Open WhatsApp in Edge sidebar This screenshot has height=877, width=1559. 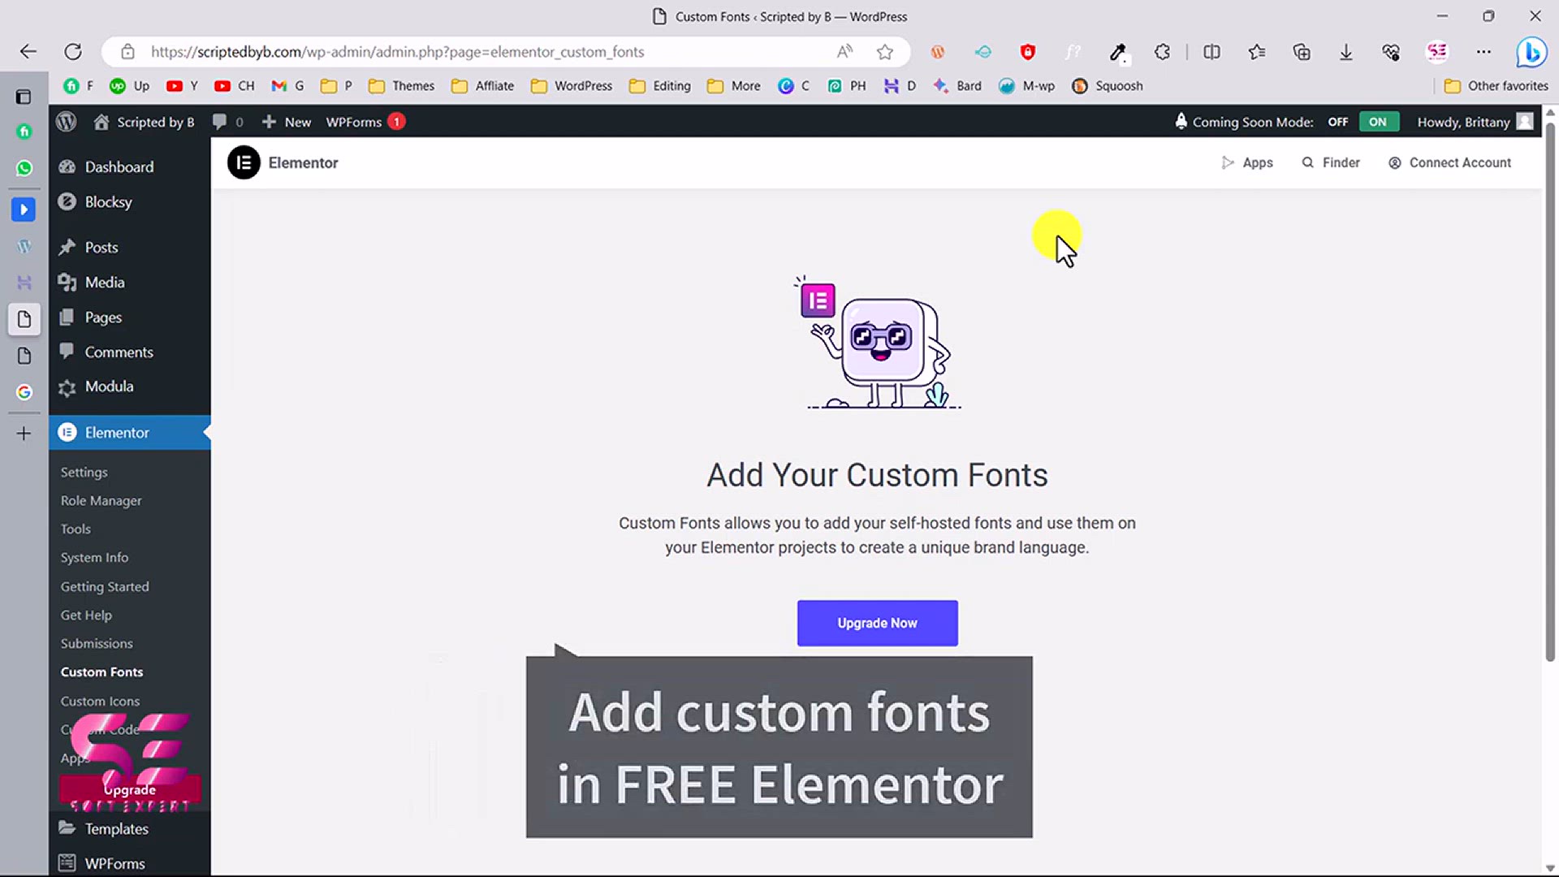pyautogui.click(x=24, y=168)
